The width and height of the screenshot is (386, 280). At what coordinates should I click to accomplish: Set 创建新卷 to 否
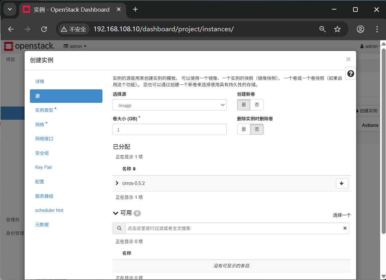257,105
